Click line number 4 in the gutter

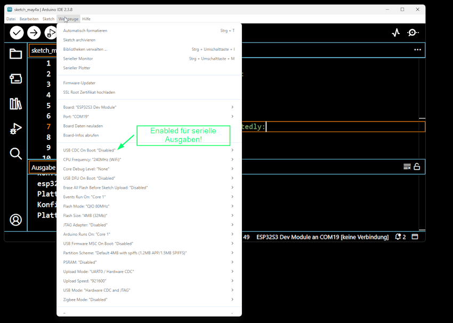click(x=48, y=95)
